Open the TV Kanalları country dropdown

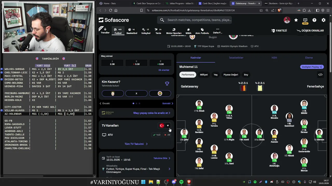[165, 126]
